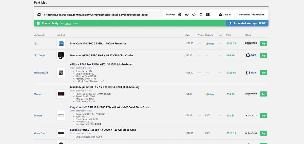Click the Prime shipping icon in CPU row

coord(210,43)
